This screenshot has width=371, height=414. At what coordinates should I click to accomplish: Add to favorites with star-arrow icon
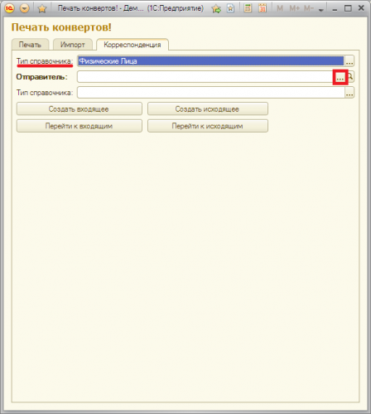[216, 8]
